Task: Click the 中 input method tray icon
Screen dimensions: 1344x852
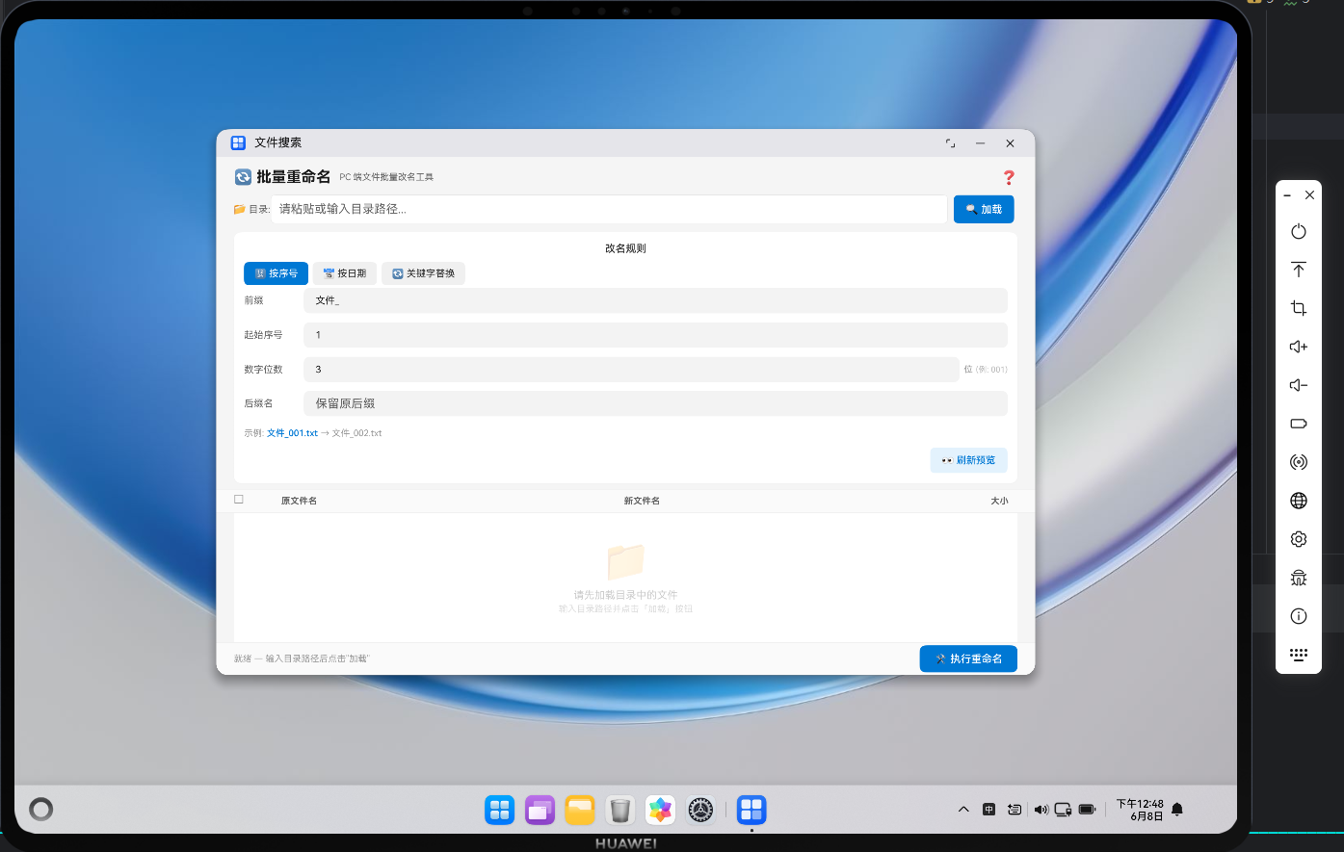Action: point(988,810)
